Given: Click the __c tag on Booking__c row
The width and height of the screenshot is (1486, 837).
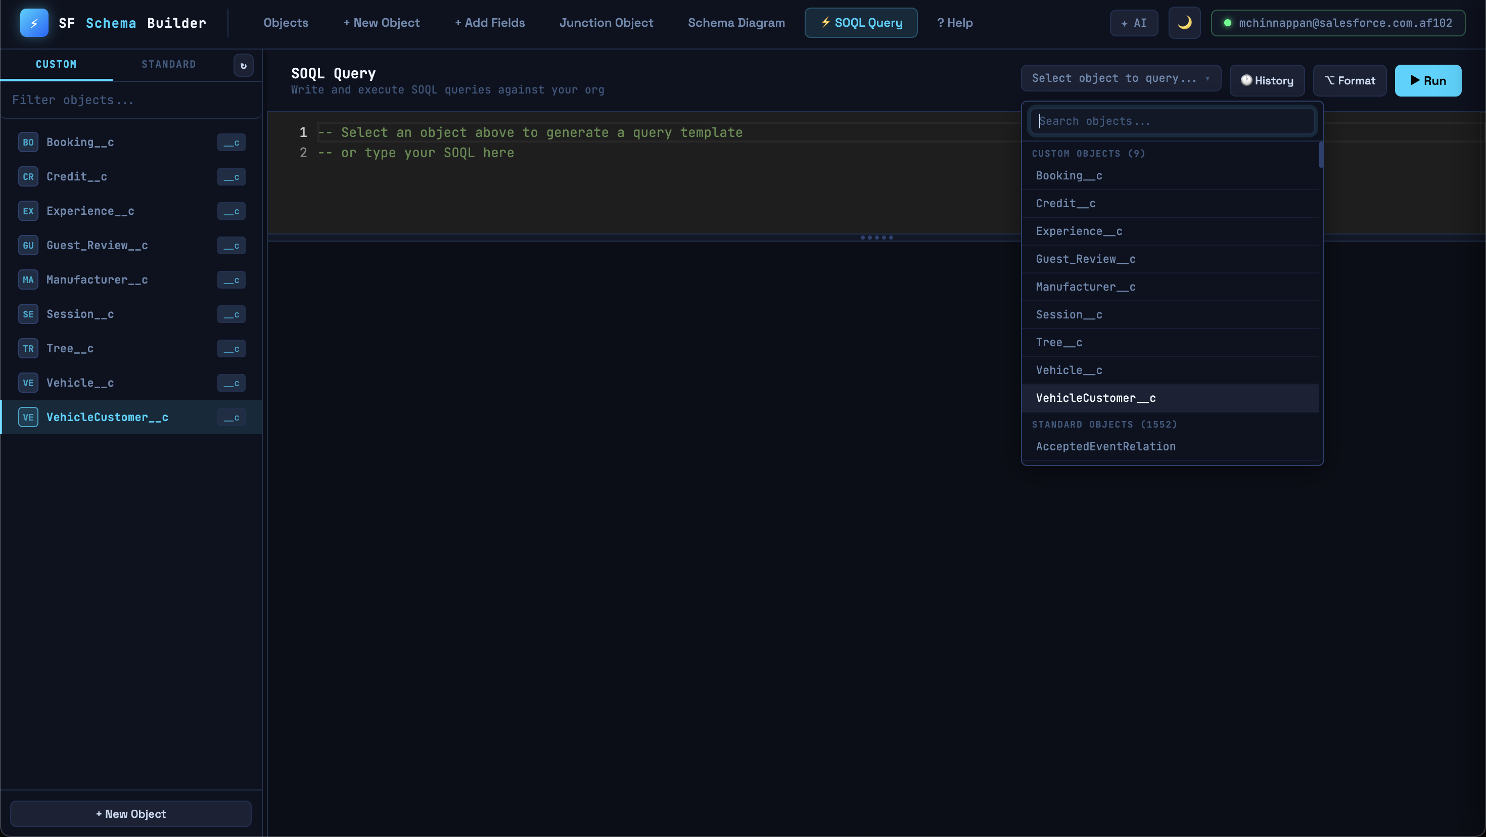Looking at the screenshot, I should [231, 143].
